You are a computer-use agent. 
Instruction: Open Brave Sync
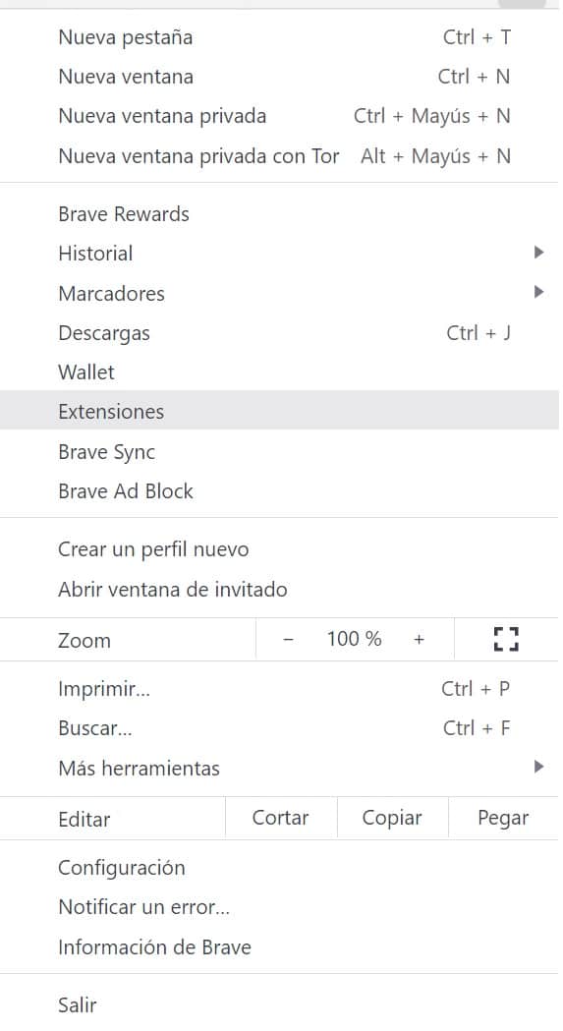279,452
